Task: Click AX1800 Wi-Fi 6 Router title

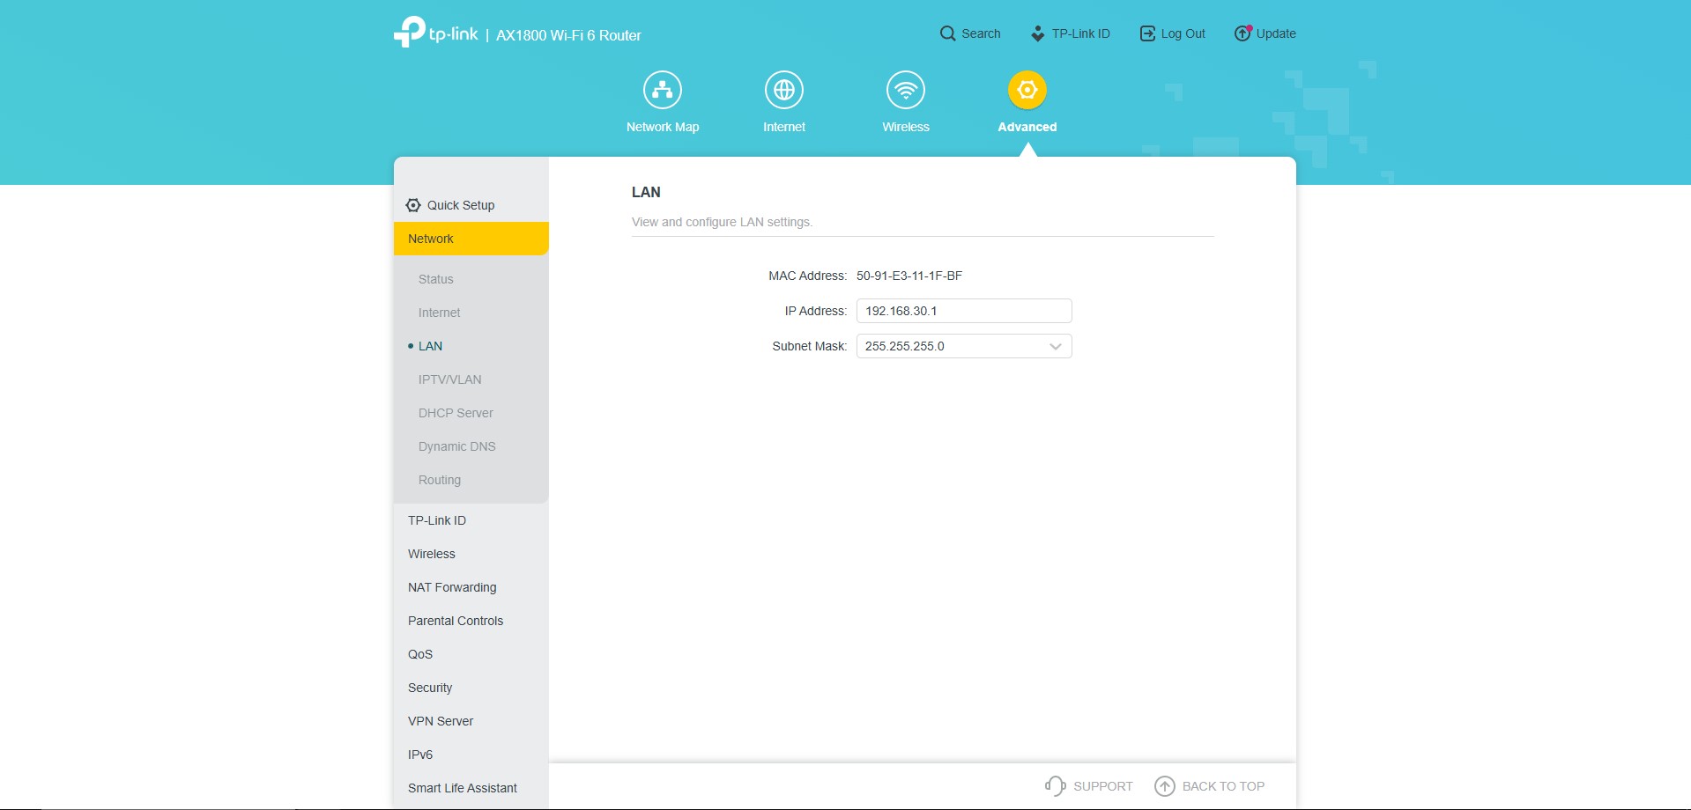Action: tap(568, 35)
